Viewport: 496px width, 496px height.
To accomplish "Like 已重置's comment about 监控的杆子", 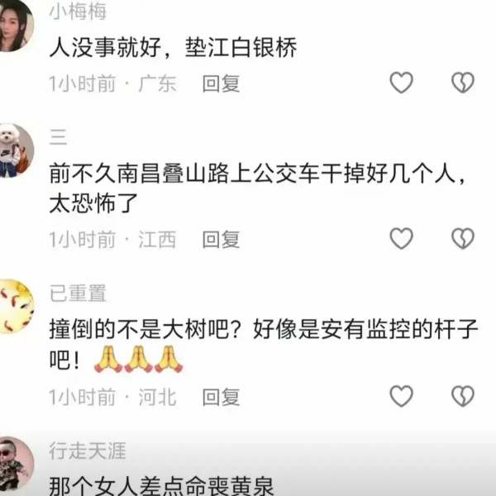I will (x=401, y=396).
